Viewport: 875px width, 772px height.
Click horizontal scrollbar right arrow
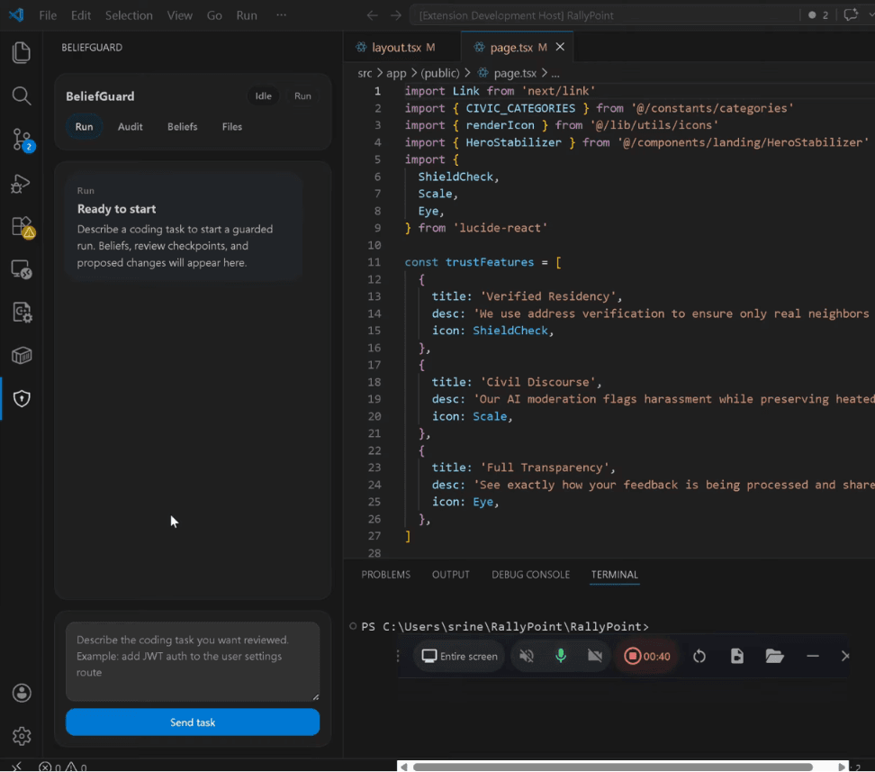pyautogui.click(x=842, y=767)
